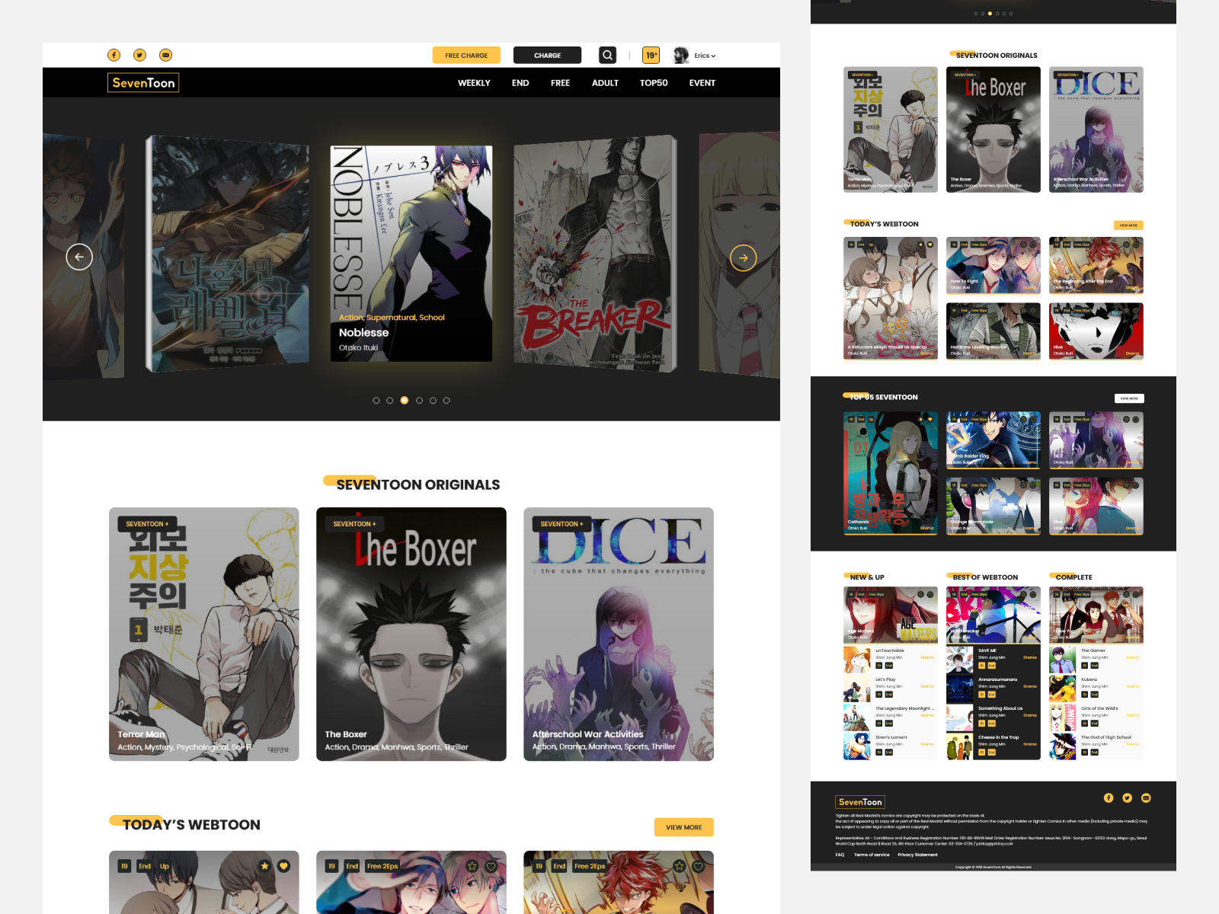Open the large Afterschool War Activities card
This screenshot has height=914, width=1219.
pyautogui.click(x=619, y=634)
